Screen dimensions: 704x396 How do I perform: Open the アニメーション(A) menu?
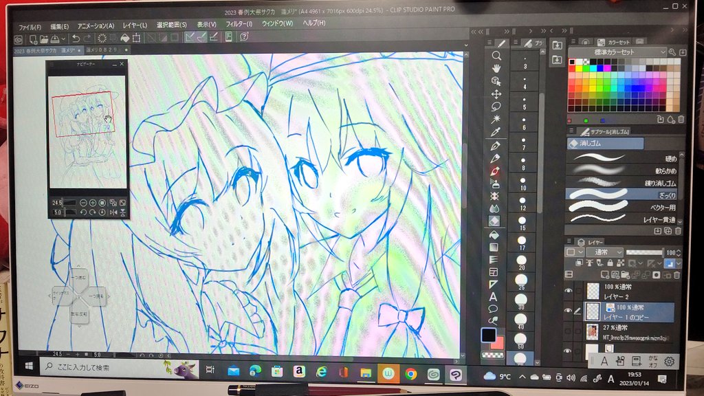(96, 26)
